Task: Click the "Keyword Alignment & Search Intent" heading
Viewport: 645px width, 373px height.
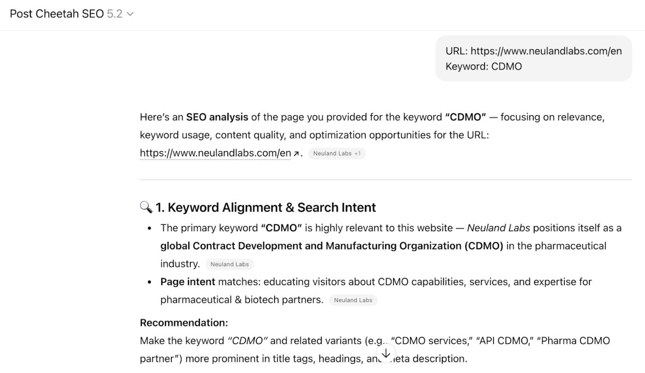Action: pos(272,207)
